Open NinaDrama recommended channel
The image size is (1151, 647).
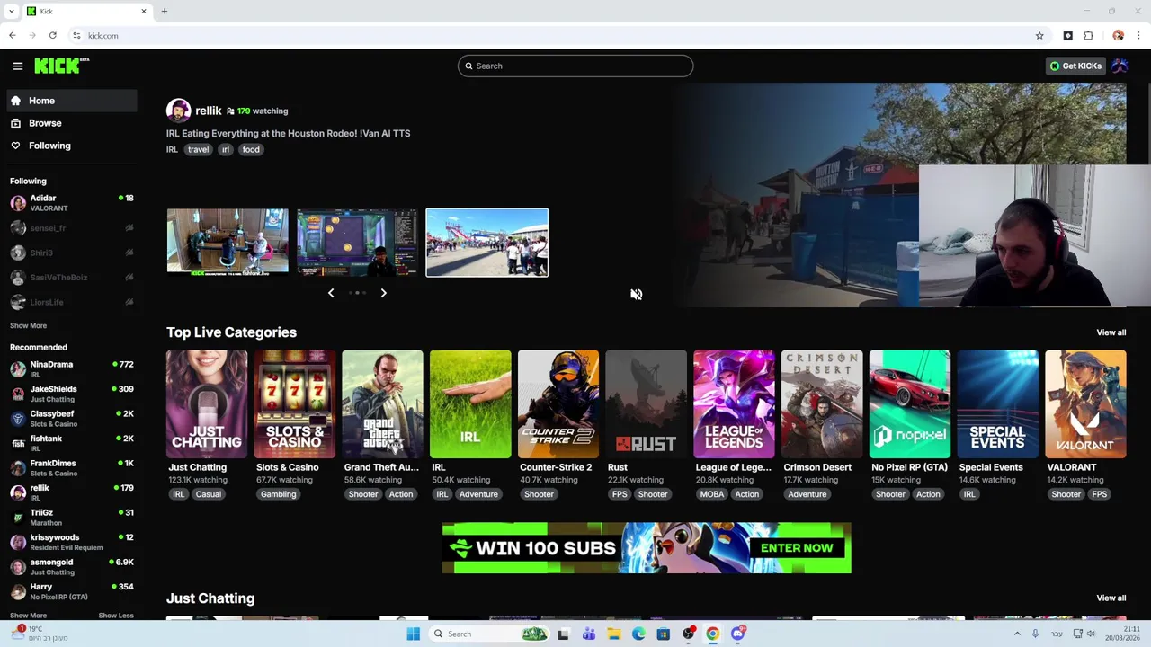[72, 369]
